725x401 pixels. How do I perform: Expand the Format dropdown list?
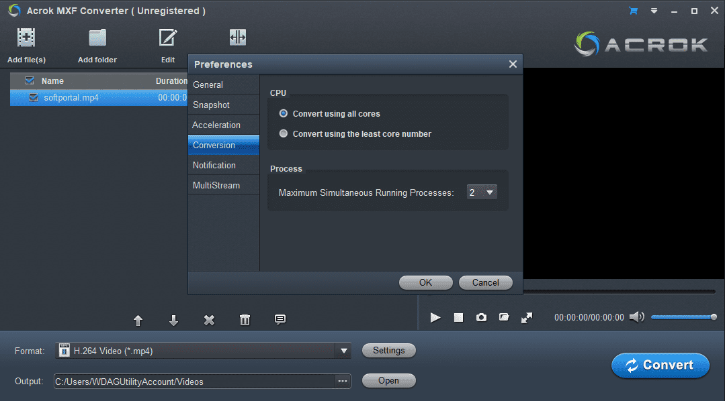click(x=343, y=351)
